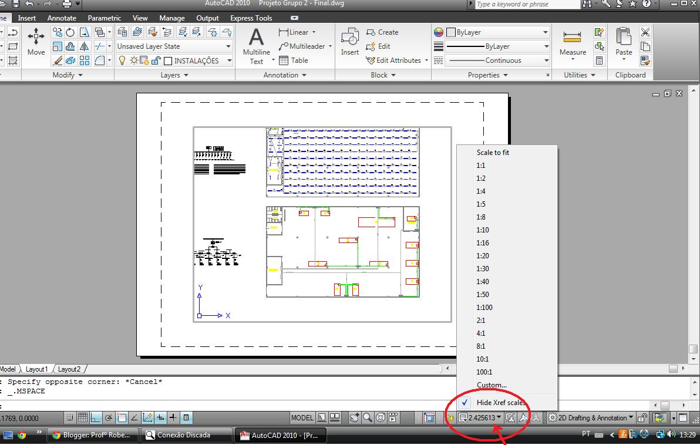Open the Annotate ribbon tab
This screenshot has height=445, width=700.
pos(62,18)
